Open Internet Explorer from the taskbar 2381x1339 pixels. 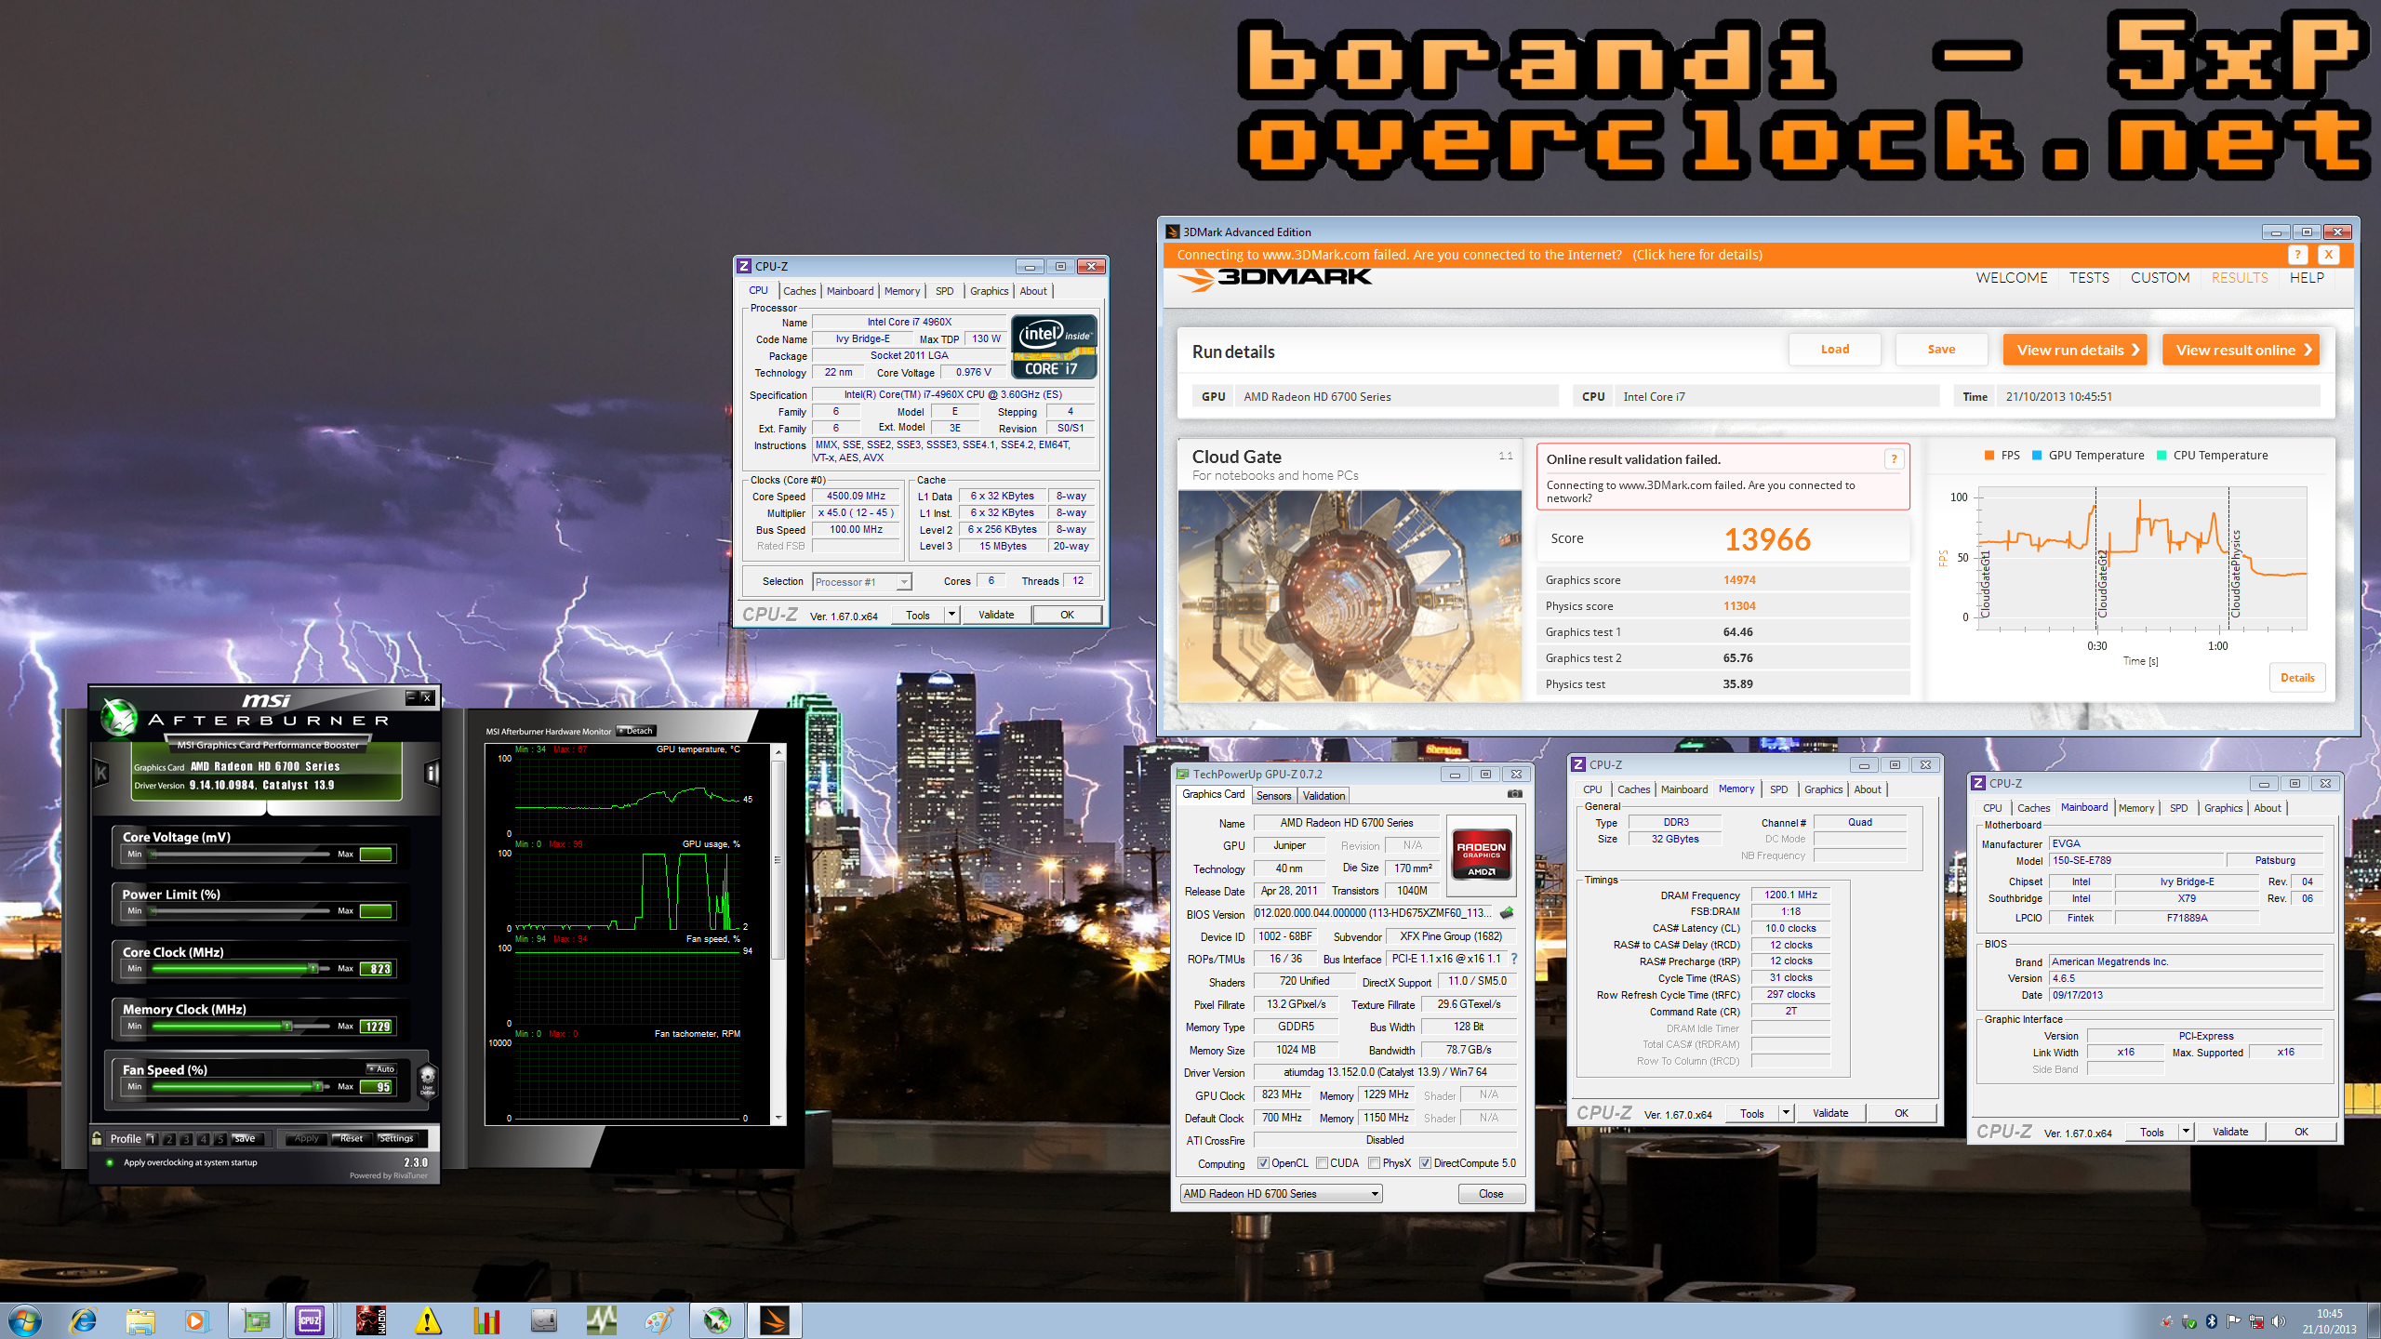coord(84,1320)
